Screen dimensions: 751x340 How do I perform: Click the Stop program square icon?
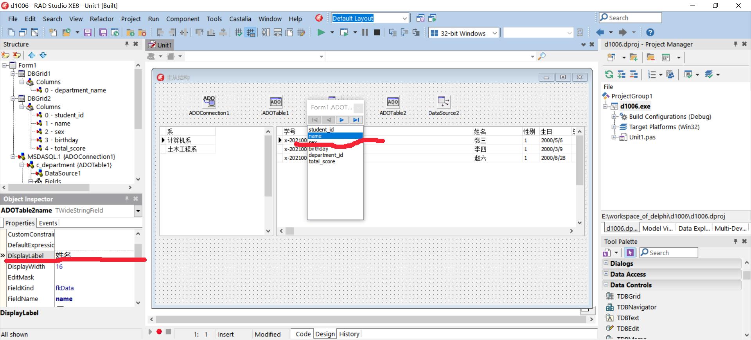point(377,32)
